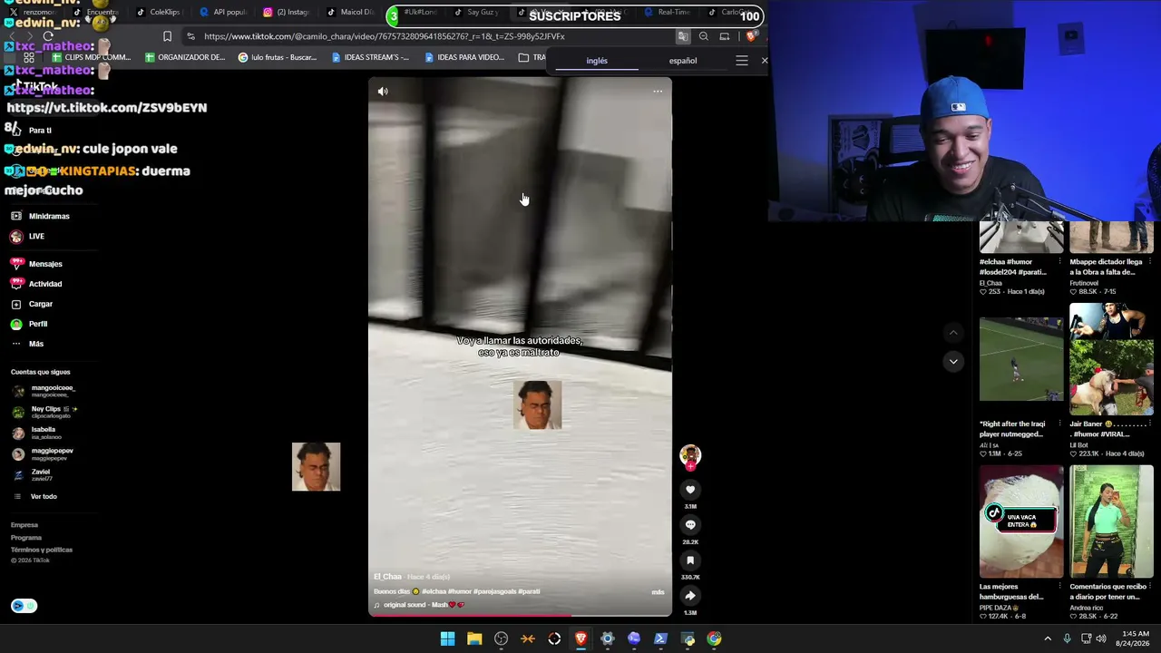The image size is (1161, 653).
Task: Open the magglepepev followed account
Action: [x=43, y=453]
